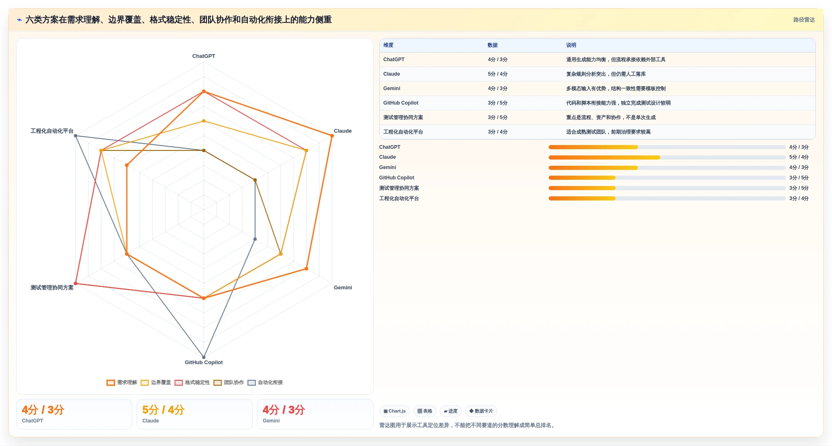The height and width of the screenshot is (446, 832).
Task: Click the 3分 / 5分 value beside GitHub Copilot bar
Action: pos(799,178)
